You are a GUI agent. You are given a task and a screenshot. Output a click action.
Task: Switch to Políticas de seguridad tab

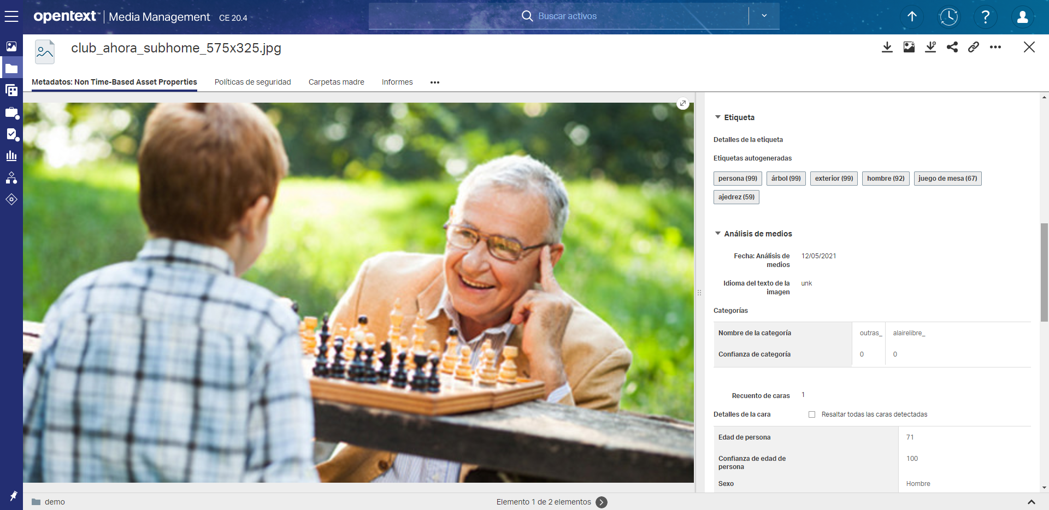252,82
